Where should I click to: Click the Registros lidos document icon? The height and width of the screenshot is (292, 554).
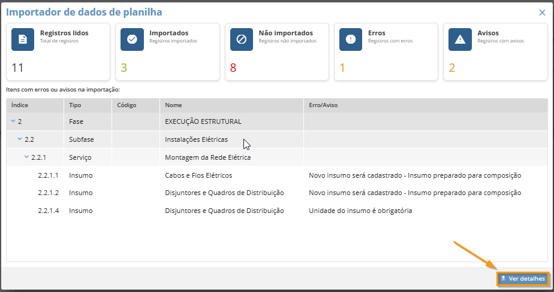point(23,39)
